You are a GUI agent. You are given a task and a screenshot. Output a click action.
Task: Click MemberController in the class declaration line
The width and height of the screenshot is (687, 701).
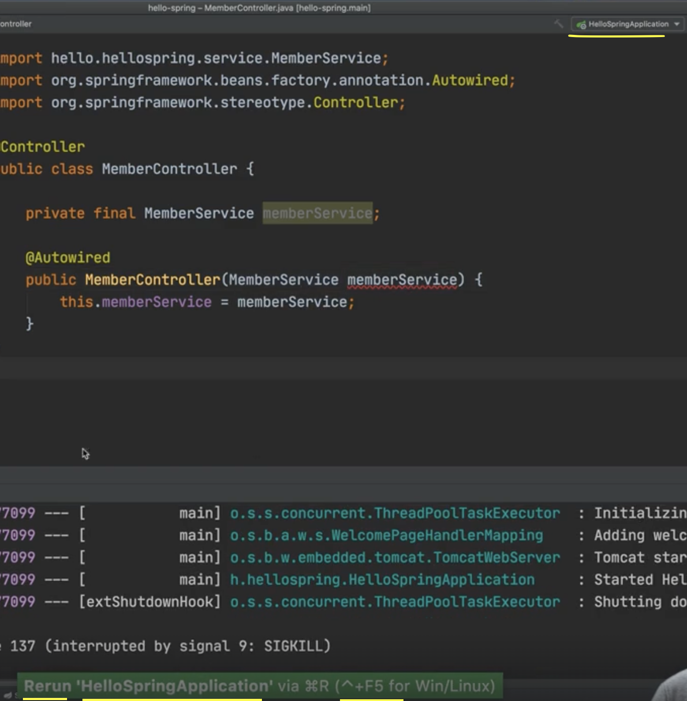(169, 169)
